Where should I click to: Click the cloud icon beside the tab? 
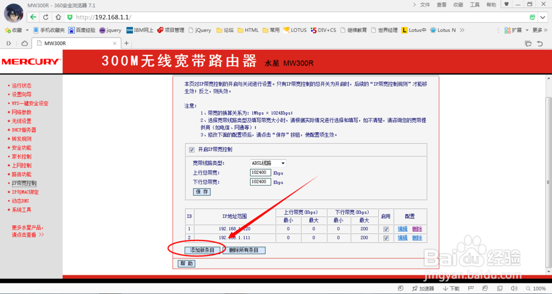25,43
